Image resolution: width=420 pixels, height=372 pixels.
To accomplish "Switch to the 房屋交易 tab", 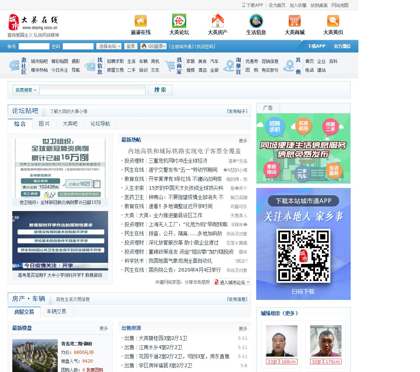I will coord(24,312).
